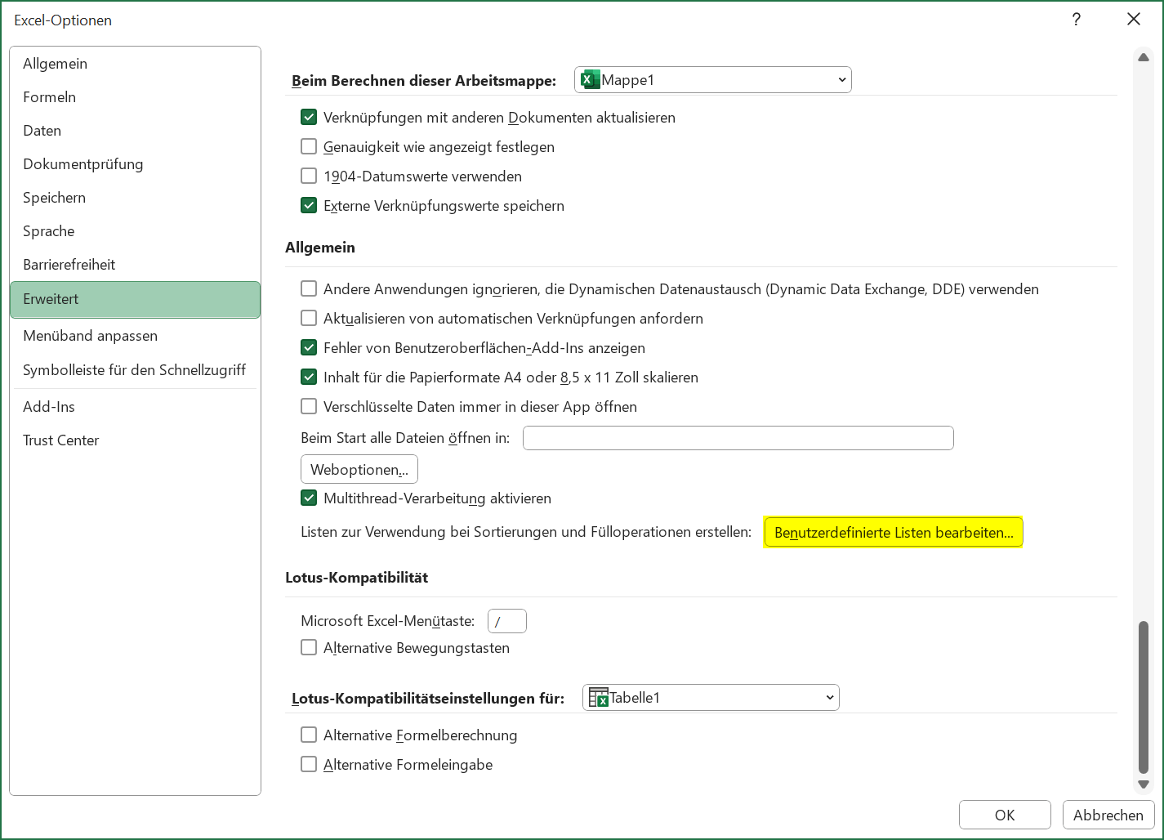Click the worksheet icon beside Tabelle1
This screenshot has height=840, width=1164.
(599, 697)
